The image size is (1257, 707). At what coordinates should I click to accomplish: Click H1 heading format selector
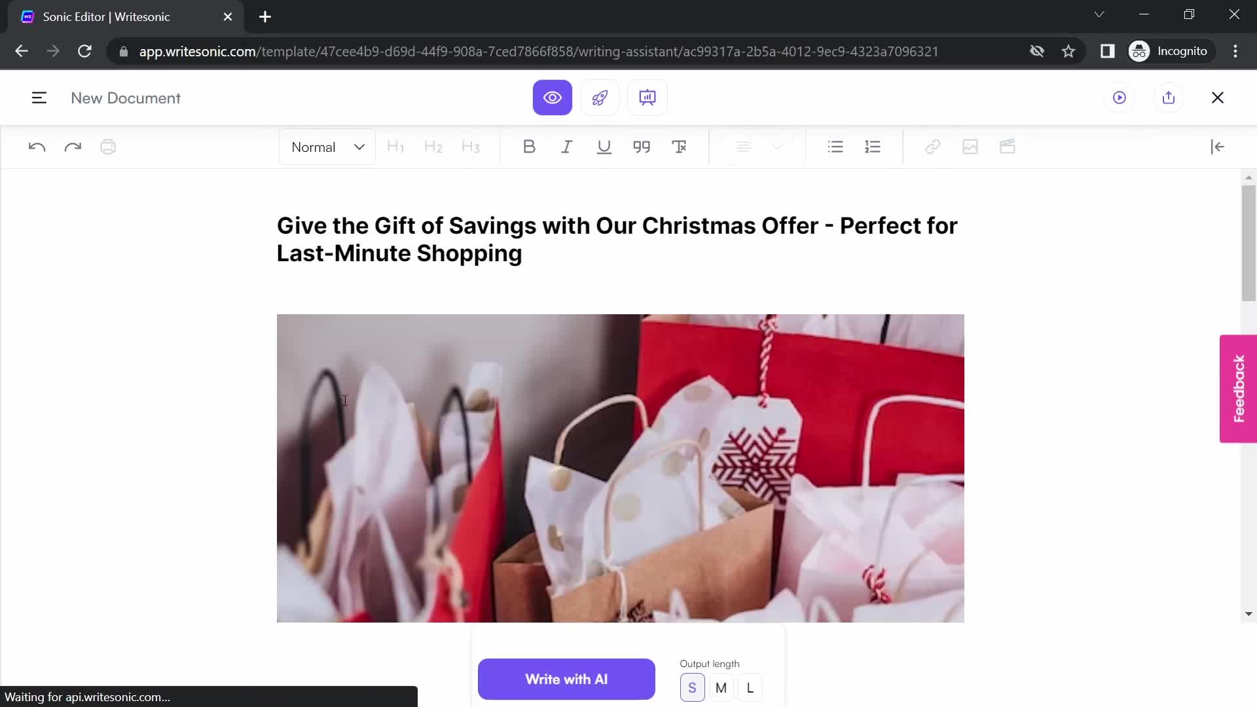pos(395,147)
